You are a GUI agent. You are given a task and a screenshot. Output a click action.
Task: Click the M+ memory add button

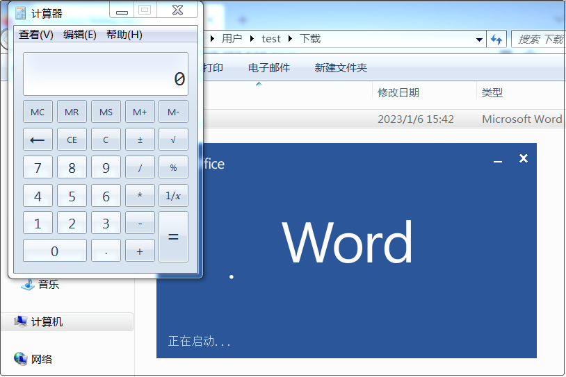tap(140, 112)
